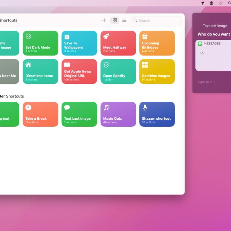Click the 'MESSAGES' label in Siri card
The image size is (231, 231).
pos(212,44)
